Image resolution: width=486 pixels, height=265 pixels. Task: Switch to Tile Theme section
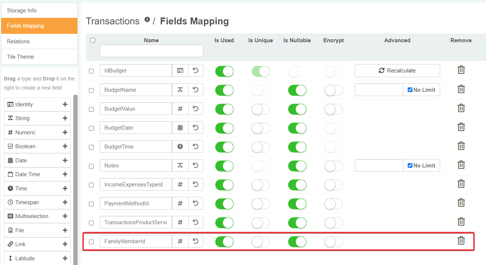(x=39, y=57)
